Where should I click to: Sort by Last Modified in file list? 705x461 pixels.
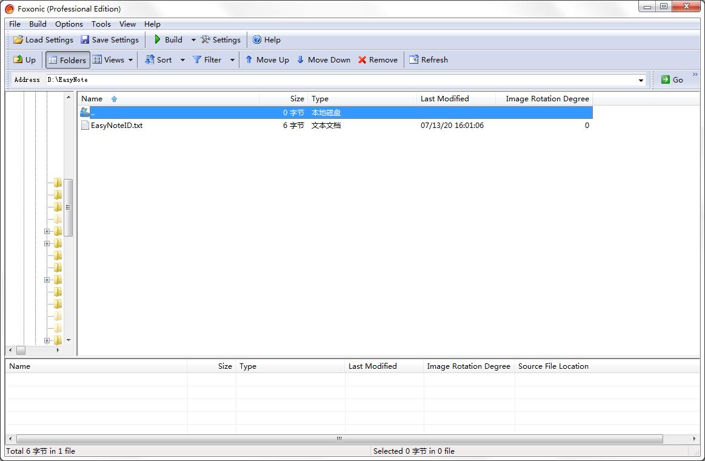click(456, 98)
